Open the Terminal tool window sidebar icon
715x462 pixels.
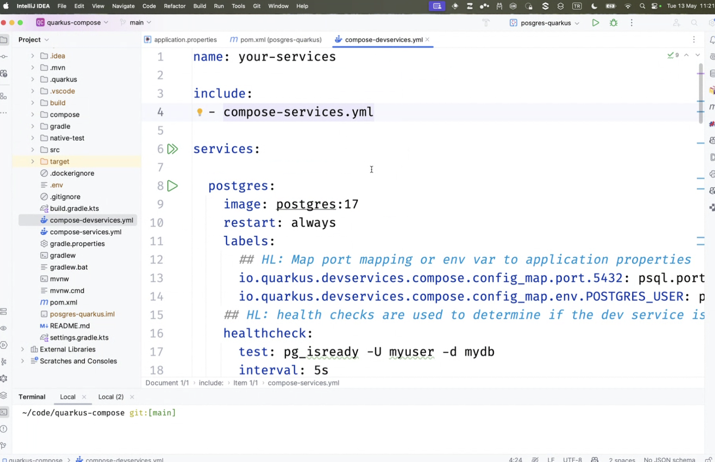point(4,412)
